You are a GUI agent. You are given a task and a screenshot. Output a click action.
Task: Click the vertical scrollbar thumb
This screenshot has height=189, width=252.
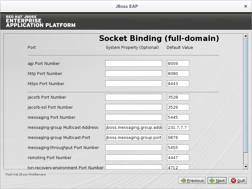point(246,94)
